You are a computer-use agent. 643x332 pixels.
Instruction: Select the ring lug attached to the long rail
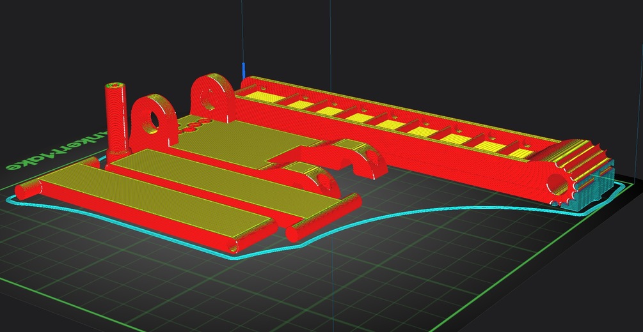[213, 98]
